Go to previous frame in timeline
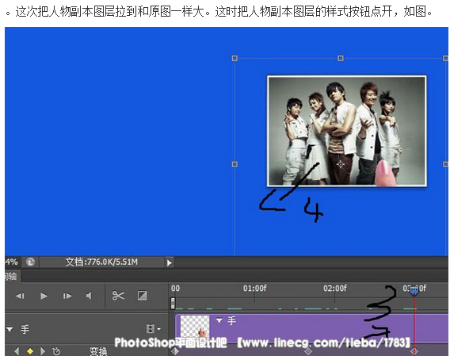The height and width of the screenshot is (356, 450). pos(20,296)
